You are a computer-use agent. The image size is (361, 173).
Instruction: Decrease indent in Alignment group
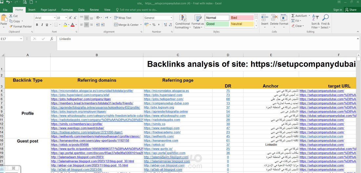[97, 25]
